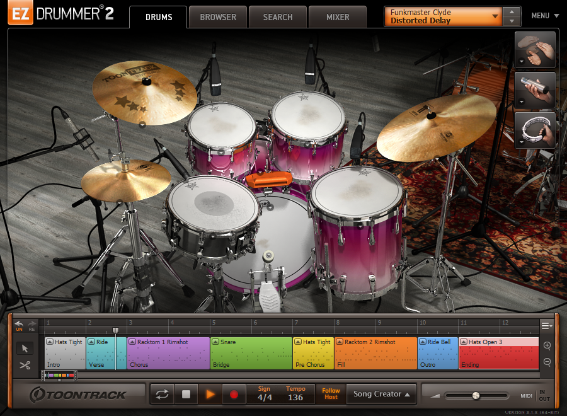
Task: Open the Funkmaster Clyde preset dropdown
Action: [443, 16]
